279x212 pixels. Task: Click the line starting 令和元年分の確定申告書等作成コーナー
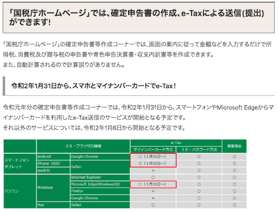(x=138, y=107)
